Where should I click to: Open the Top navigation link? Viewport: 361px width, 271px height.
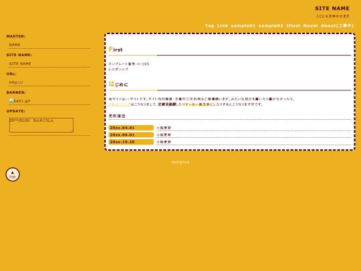coord(209,26)
